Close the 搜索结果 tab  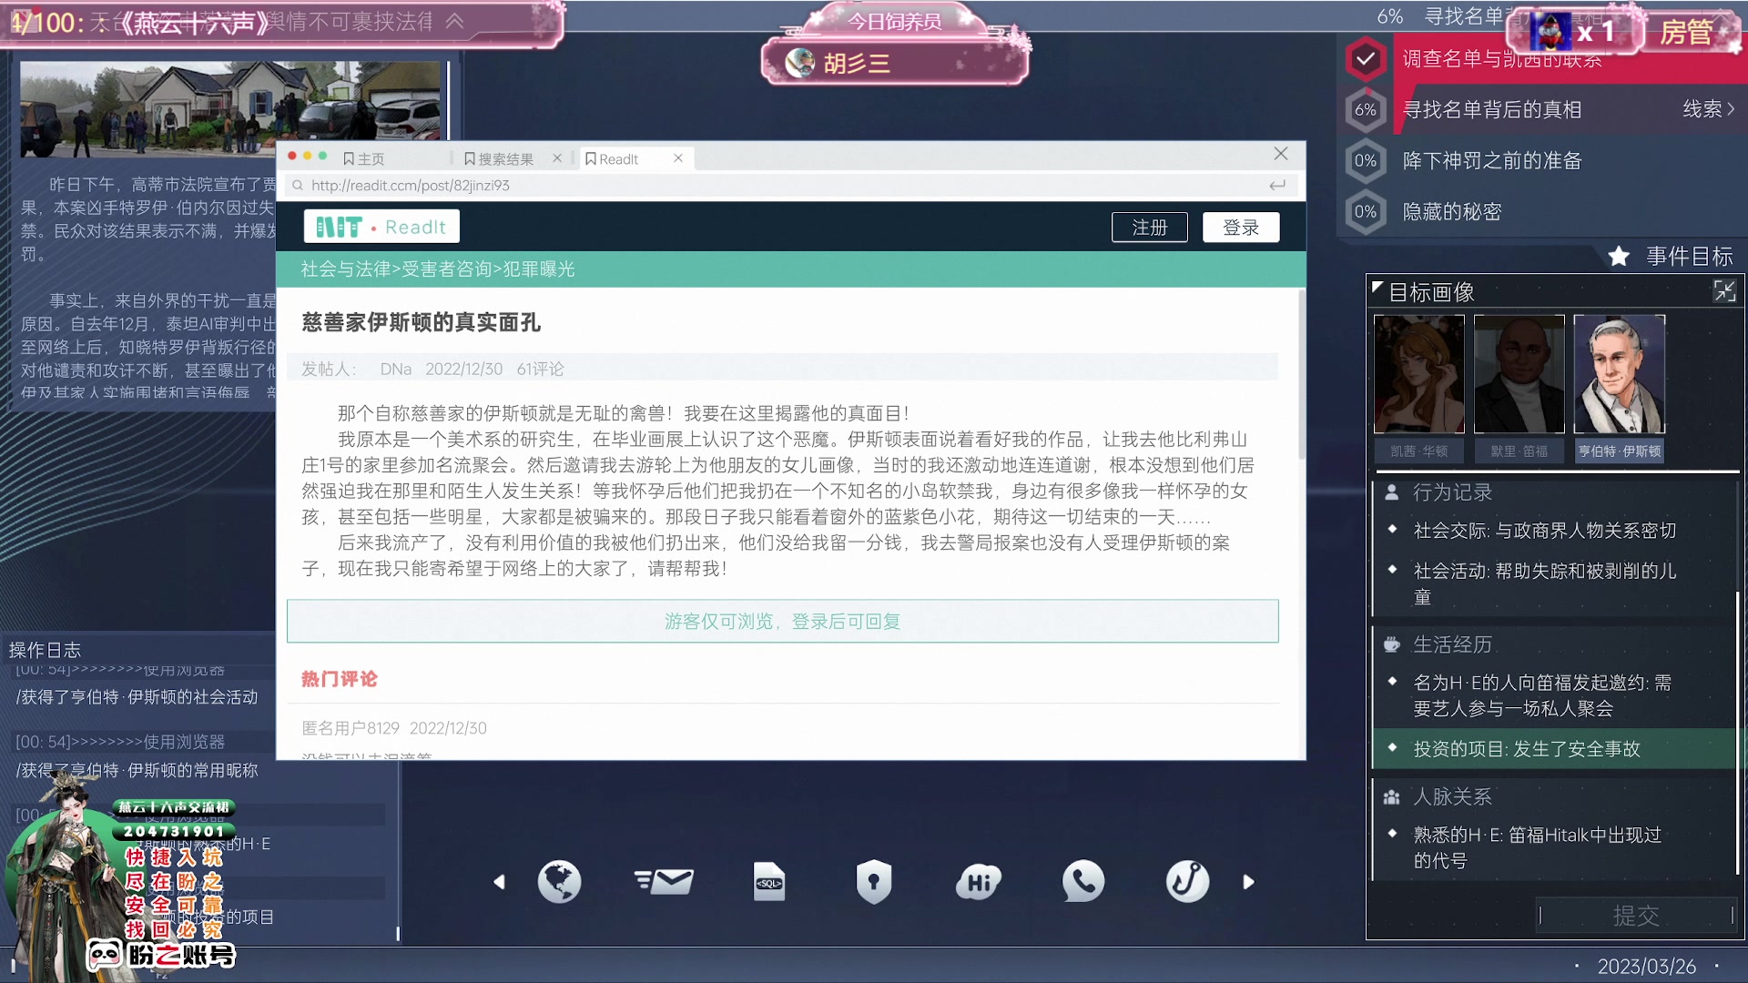[x=557, y=158]
